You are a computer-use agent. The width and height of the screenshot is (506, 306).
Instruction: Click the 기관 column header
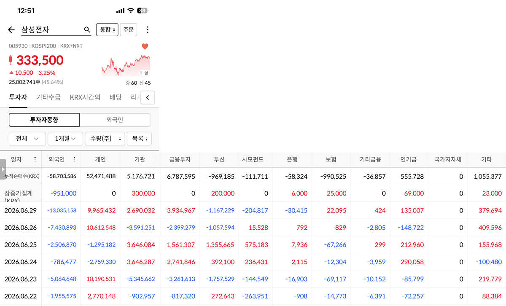pyautogui.click(x=140, y=159)
